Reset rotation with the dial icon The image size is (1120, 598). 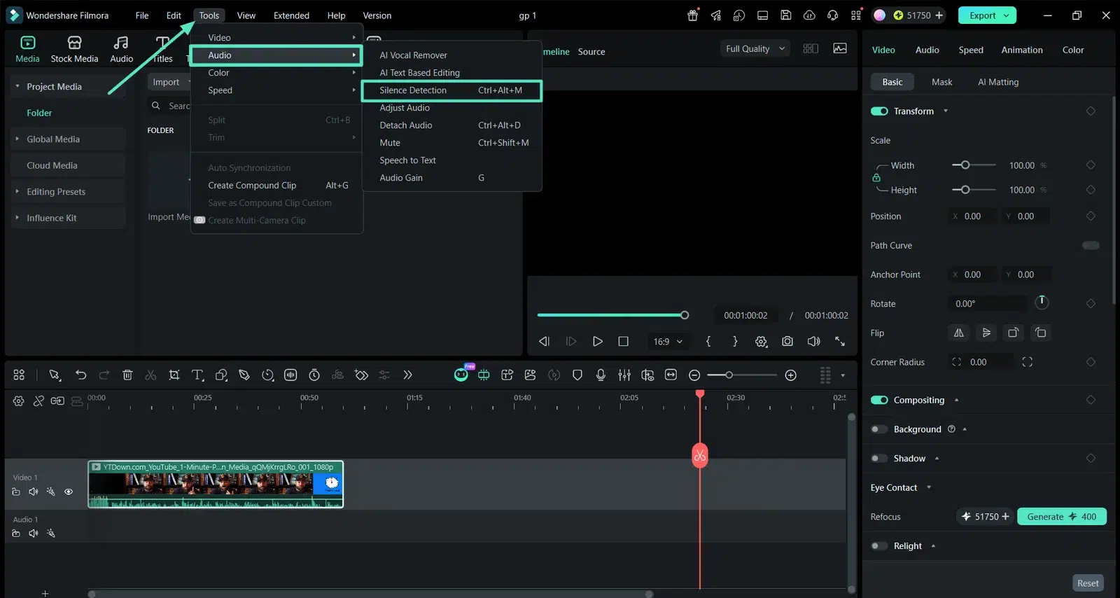[1042, 302]
